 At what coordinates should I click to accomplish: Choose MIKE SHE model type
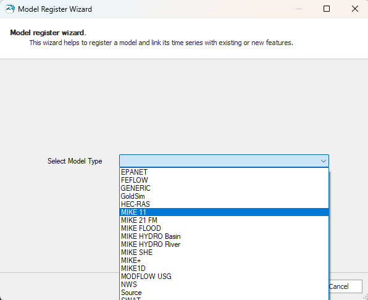pos(224,252)
